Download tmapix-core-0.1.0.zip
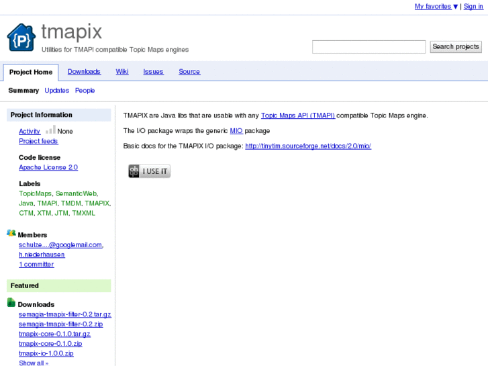The image size is (488, 366). coord(50,344)
